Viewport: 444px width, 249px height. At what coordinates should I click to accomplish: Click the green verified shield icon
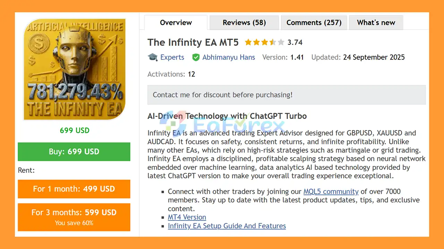196,57
